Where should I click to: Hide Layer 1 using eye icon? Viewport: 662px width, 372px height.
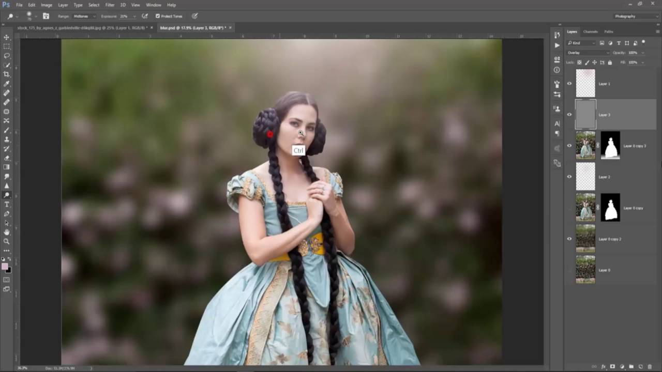click(569, 84)
